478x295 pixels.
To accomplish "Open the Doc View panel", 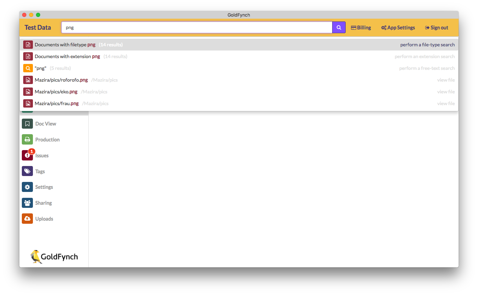I will pyautogui.click(x=45, y=123).
